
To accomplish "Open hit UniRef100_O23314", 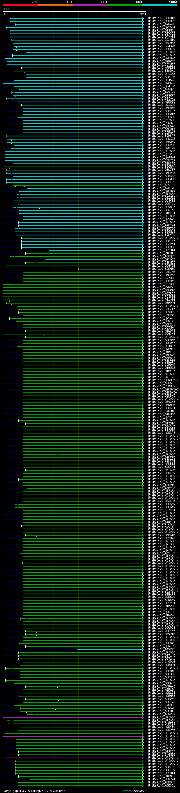I will point(161,250).
